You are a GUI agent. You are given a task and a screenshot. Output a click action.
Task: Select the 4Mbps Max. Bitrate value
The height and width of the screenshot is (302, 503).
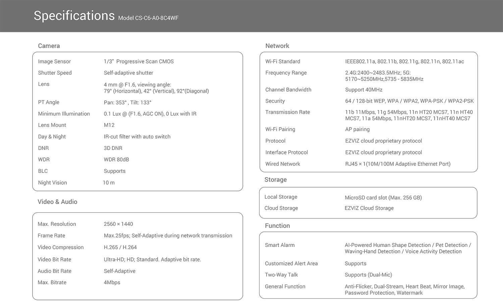[x=112, y=283]
